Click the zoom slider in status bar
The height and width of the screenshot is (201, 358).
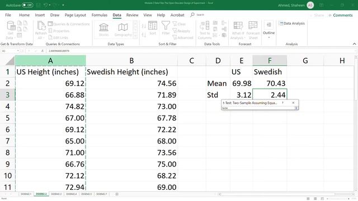point(338,199)
